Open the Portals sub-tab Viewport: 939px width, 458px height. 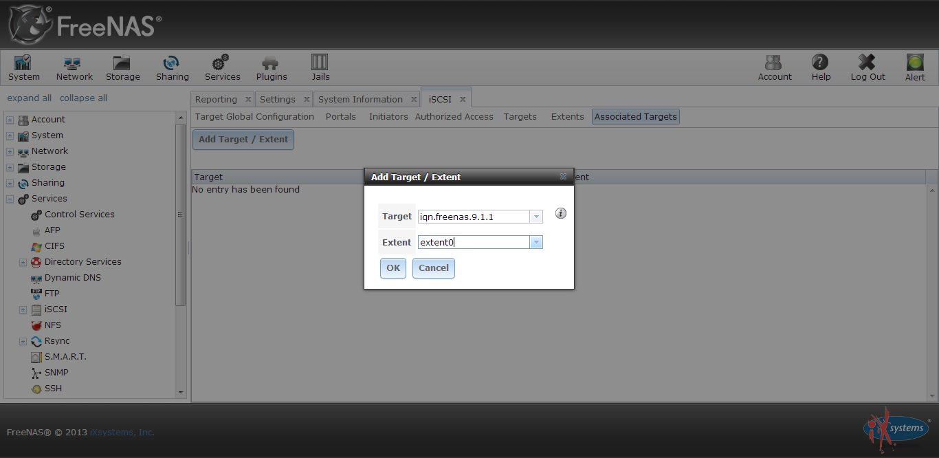point(341,117)
